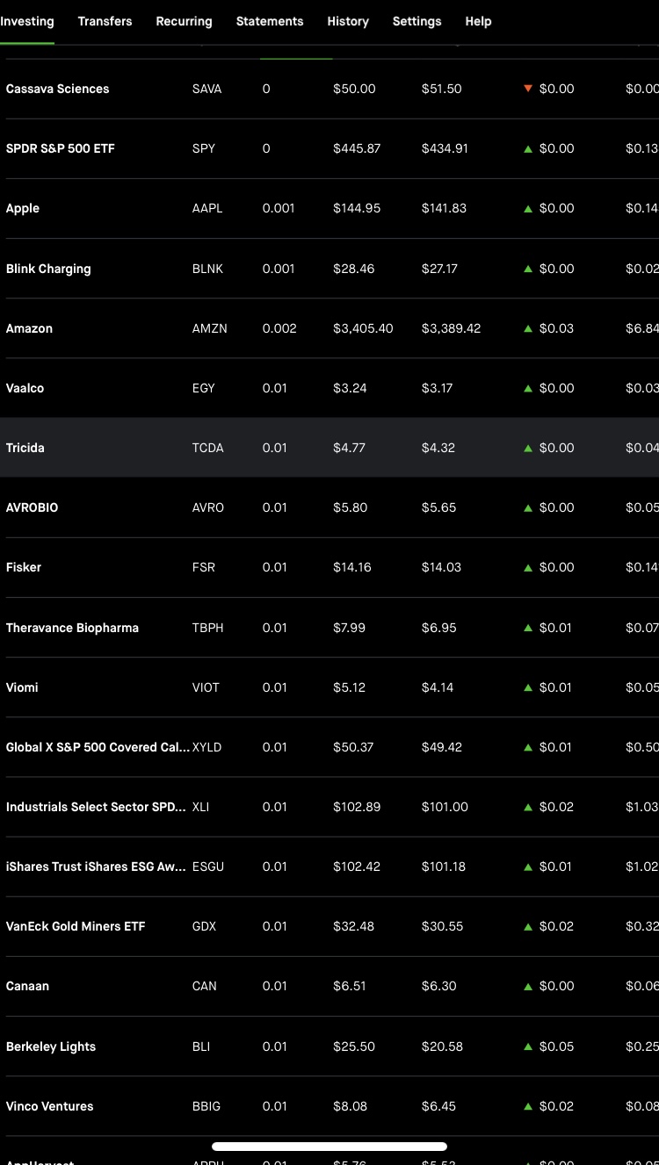659x1165 pixels.
Task: Click the AAPL ticker symbol
Action: [x=207, y=208]
